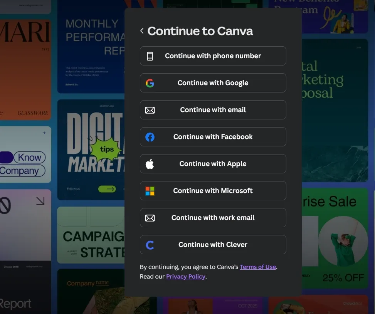This screenshot has height=314, width=375.
Task: Read the Privacy Policy link
Action: coord(185,277)
